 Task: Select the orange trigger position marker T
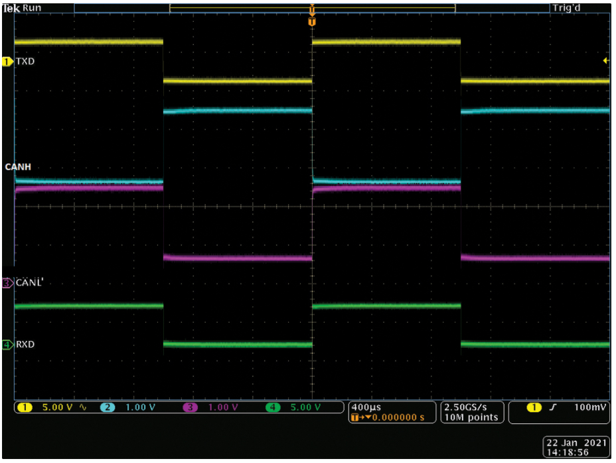coord(312,22)
